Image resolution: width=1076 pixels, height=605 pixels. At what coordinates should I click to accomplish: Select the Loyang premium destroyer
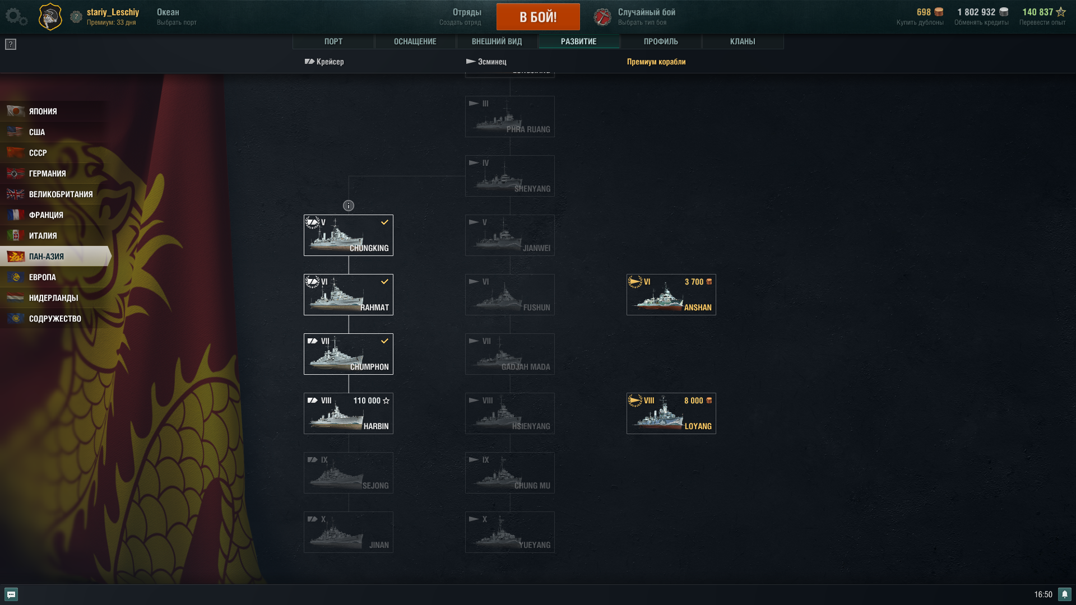pyautogui.click(x=671, y=413)
